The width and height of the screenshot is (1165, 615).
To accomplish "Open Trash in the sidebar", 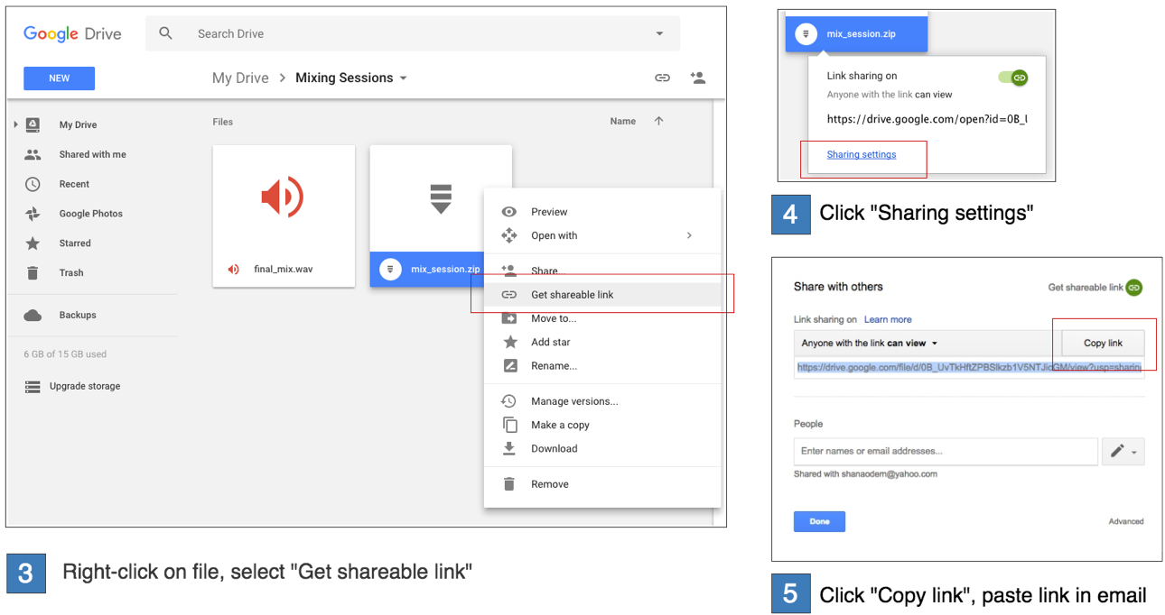I will pyautogui.click(x=71, y=272).
